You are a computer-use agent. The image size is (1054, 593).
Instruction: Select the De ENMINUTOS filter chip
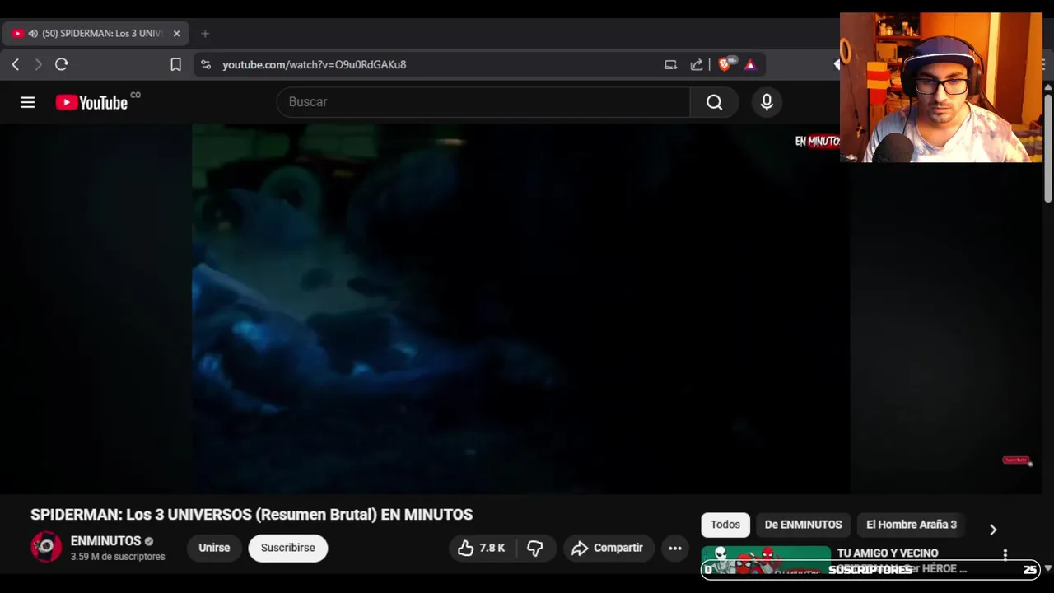click(804, 525)
